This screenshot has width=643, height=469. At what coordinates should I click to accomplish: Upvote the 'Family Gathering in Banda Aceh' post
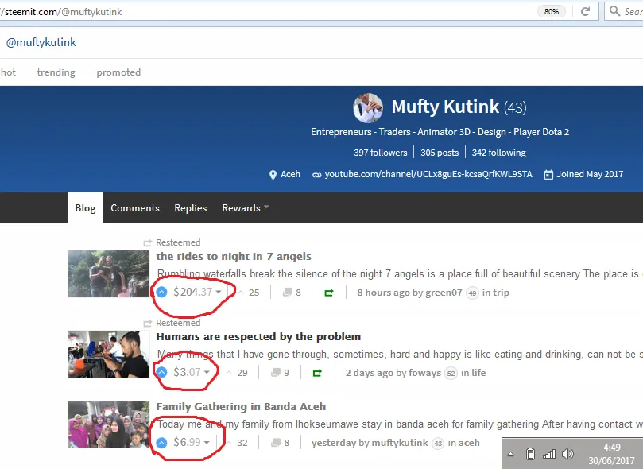point(161,443)
